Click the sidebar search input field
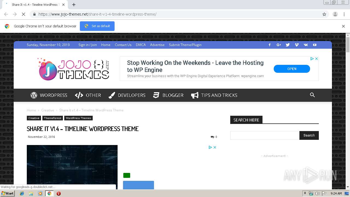This screenshot has width=350, height=197. [265, 135]
